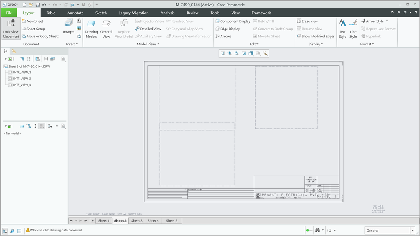The width and height of the screenshot is (420, 236).
Task: Open the General selection filter combo box
Action: (389, 231)
